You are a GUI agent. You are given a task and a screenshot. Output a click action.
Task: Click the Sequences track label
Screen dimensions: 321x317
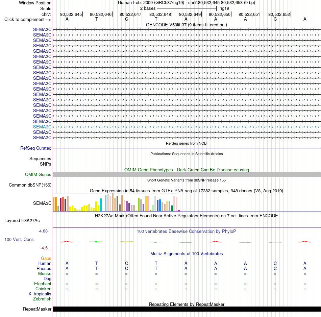[x=40, y=159]
